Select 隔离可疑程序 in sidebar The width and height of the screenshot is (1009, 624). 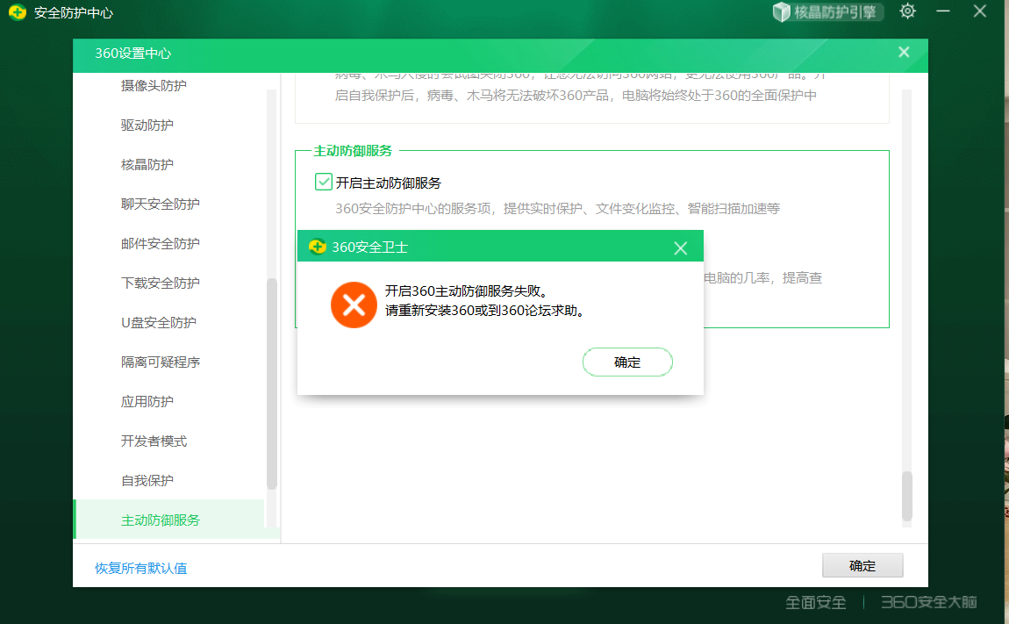pyautogui.click(x=161, y=362)
